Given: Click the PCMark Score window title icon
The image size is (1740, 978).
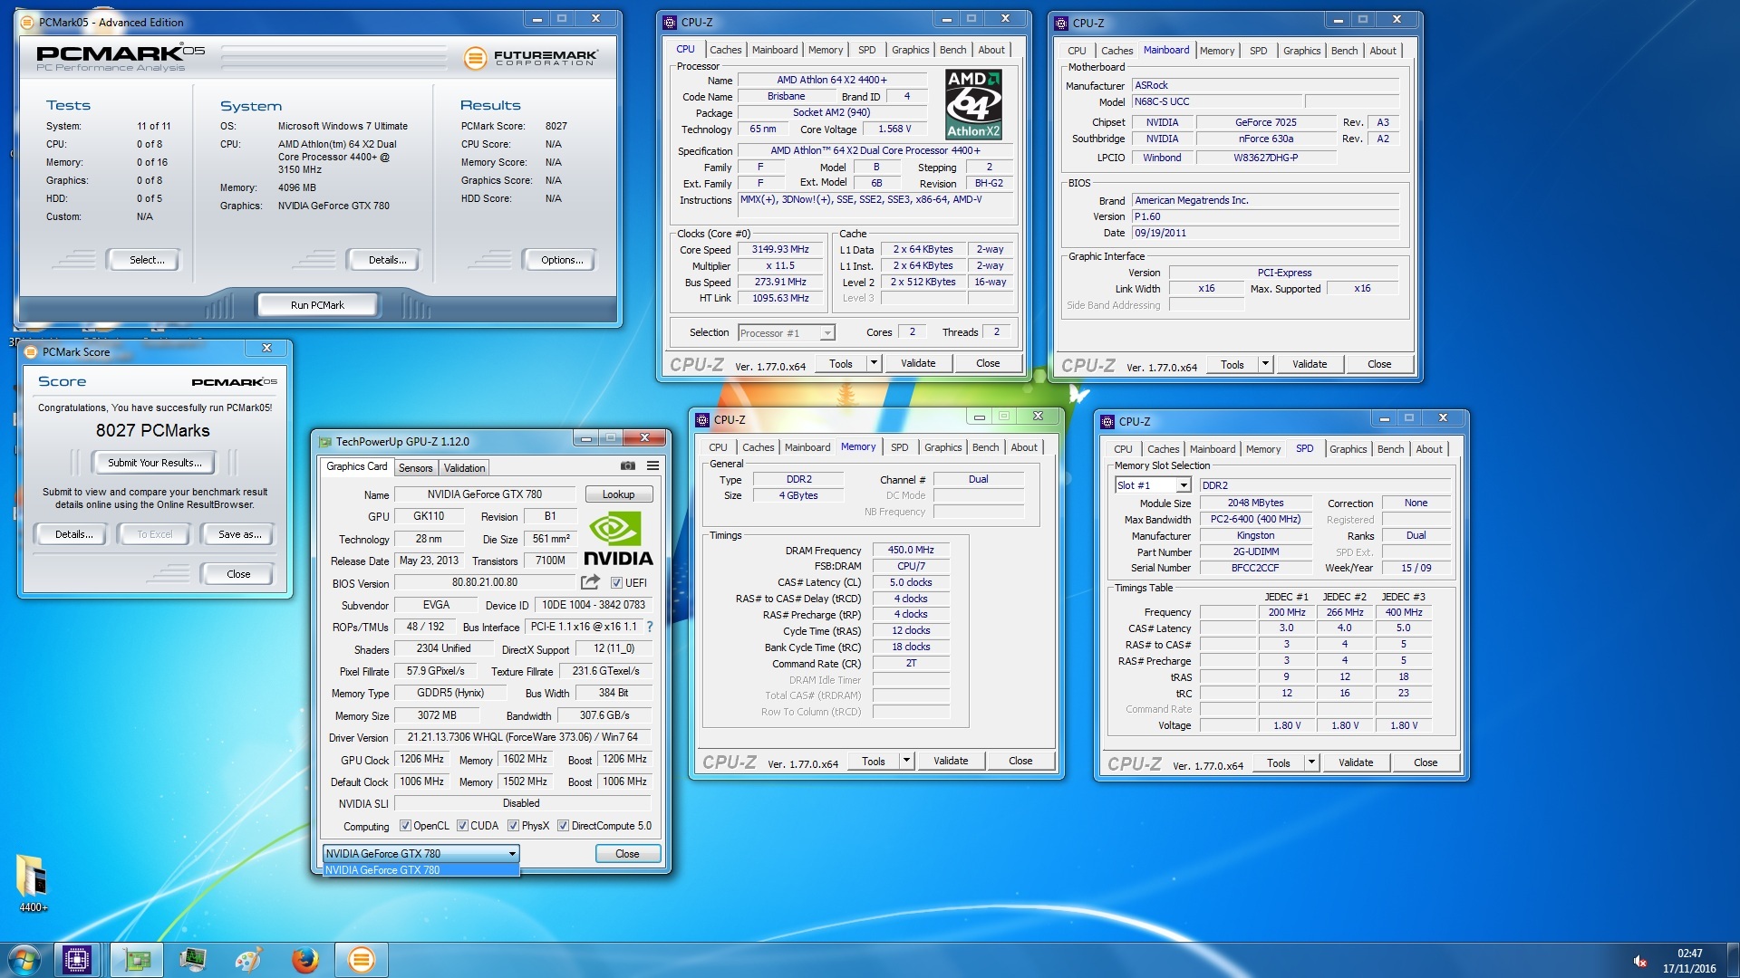Looking at the screenshot, I should coord(31,352).
